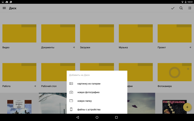Tap the yellow plus floating button
Image resolution: width=194 pixels, height=121 pixels.
click(187, 107)
